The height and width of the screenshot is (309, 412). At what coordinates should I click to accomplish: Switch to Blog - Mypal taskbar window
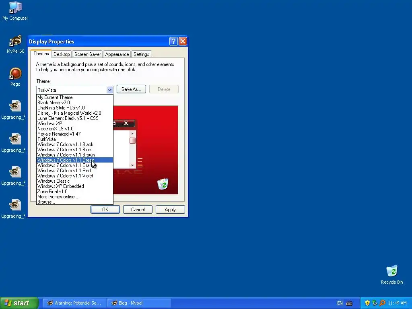tap(139, 303)
